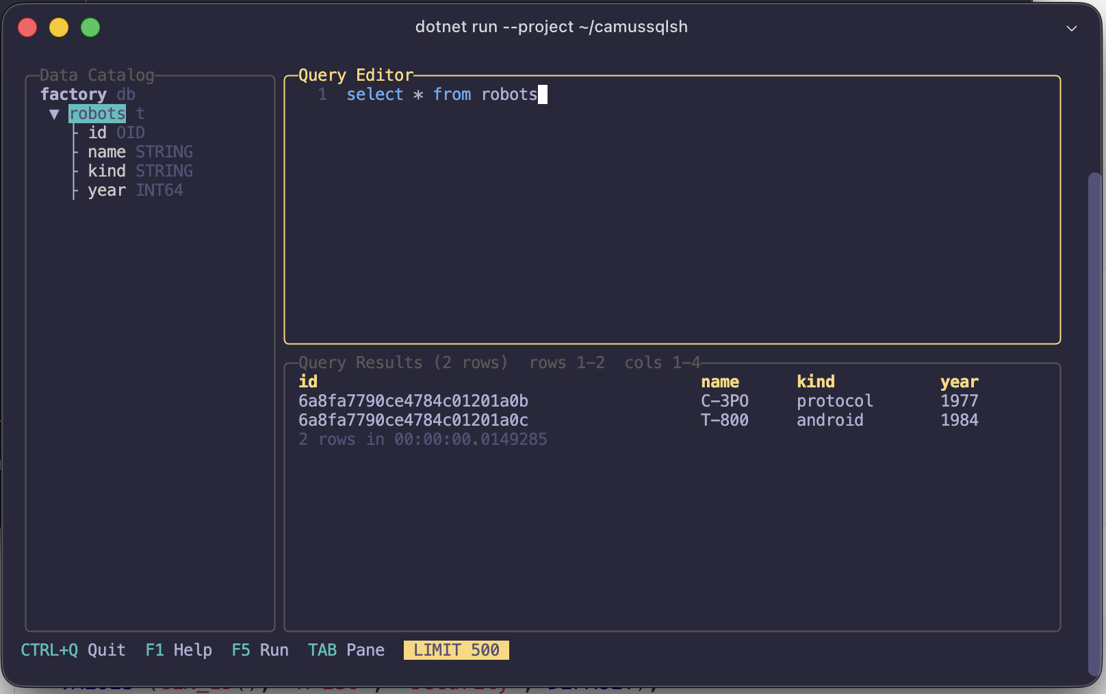1106x694 pixels.
Task: Click the C-3PO name cell
Action: click(x=725, y=401)
